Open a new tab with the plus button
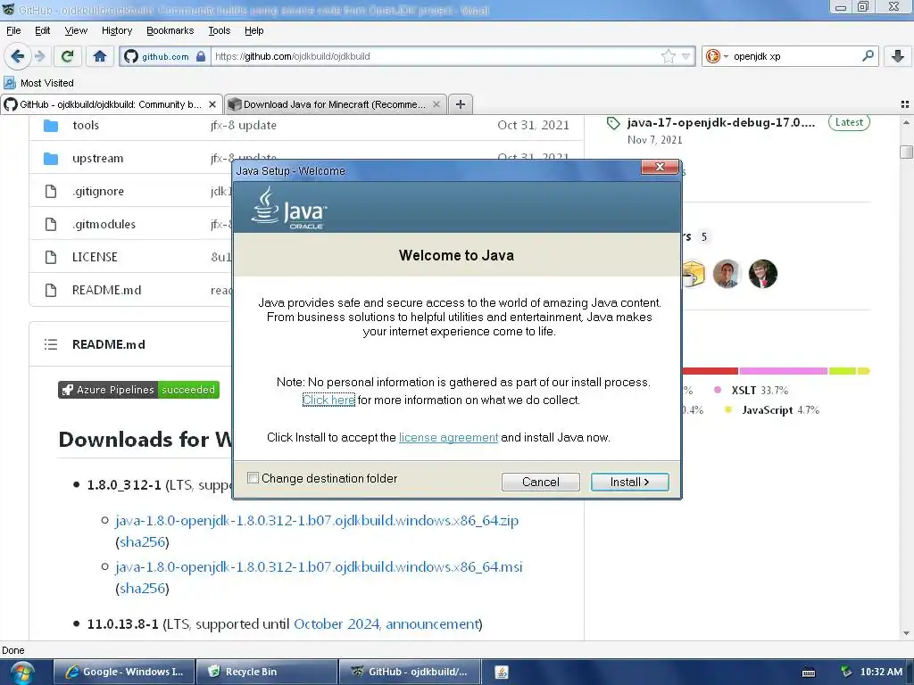 point(461,104)
